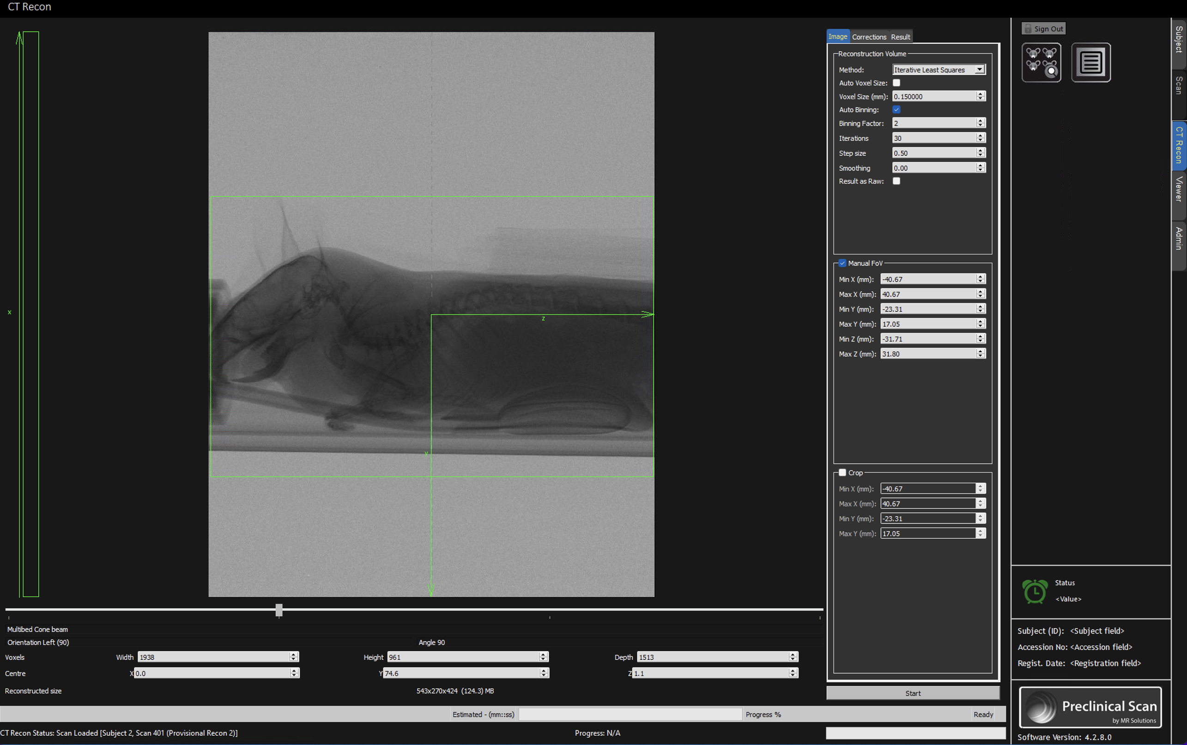This screenshot has height=745, width=1187.
Task: Increase Binning Factor with the up arrow
Action: coord(980,120)
